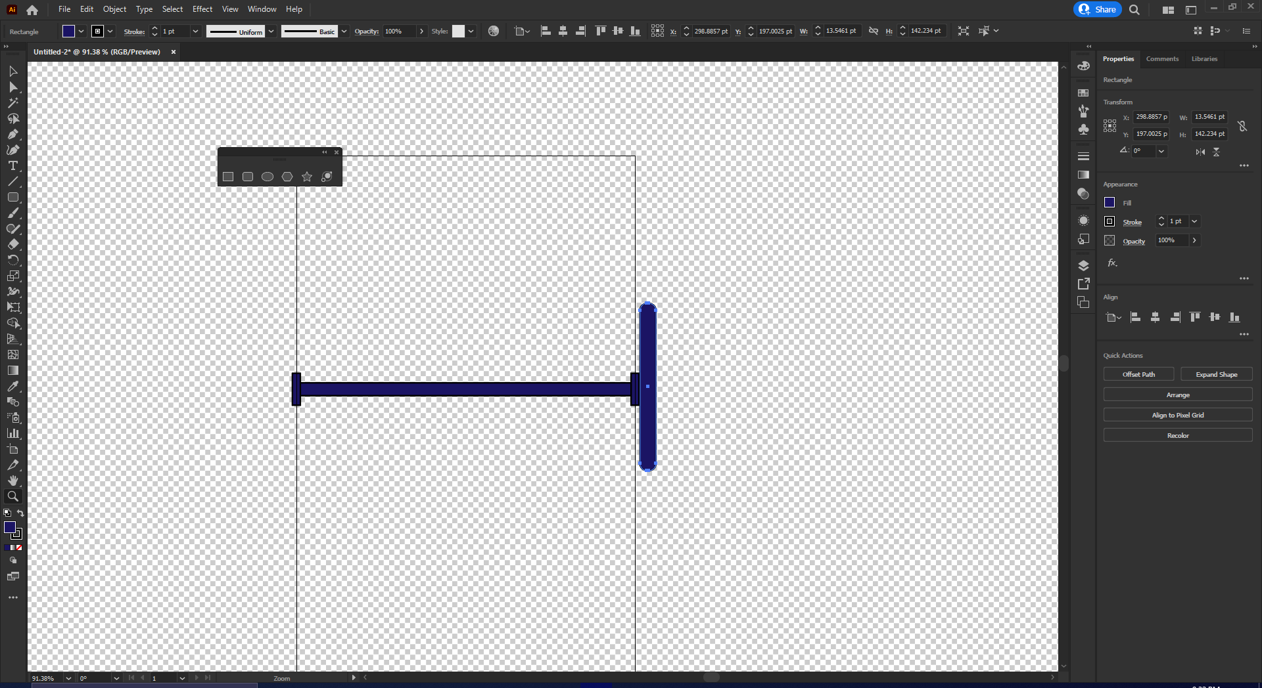The height and width of the screenshot is (688, 1262).
Task: Open the Effect menu
Action: (x=202, y=9)
